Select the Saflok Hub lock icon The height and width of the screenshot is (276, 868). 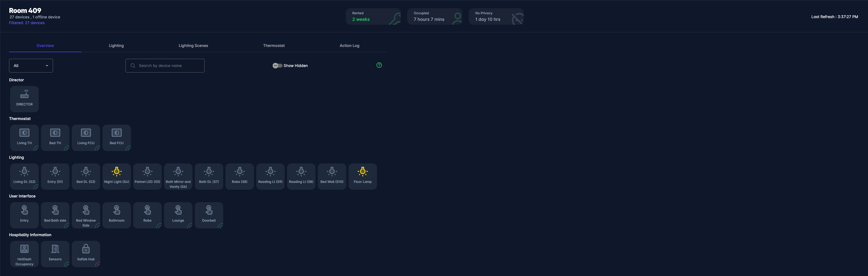click(x=86, y=249)
